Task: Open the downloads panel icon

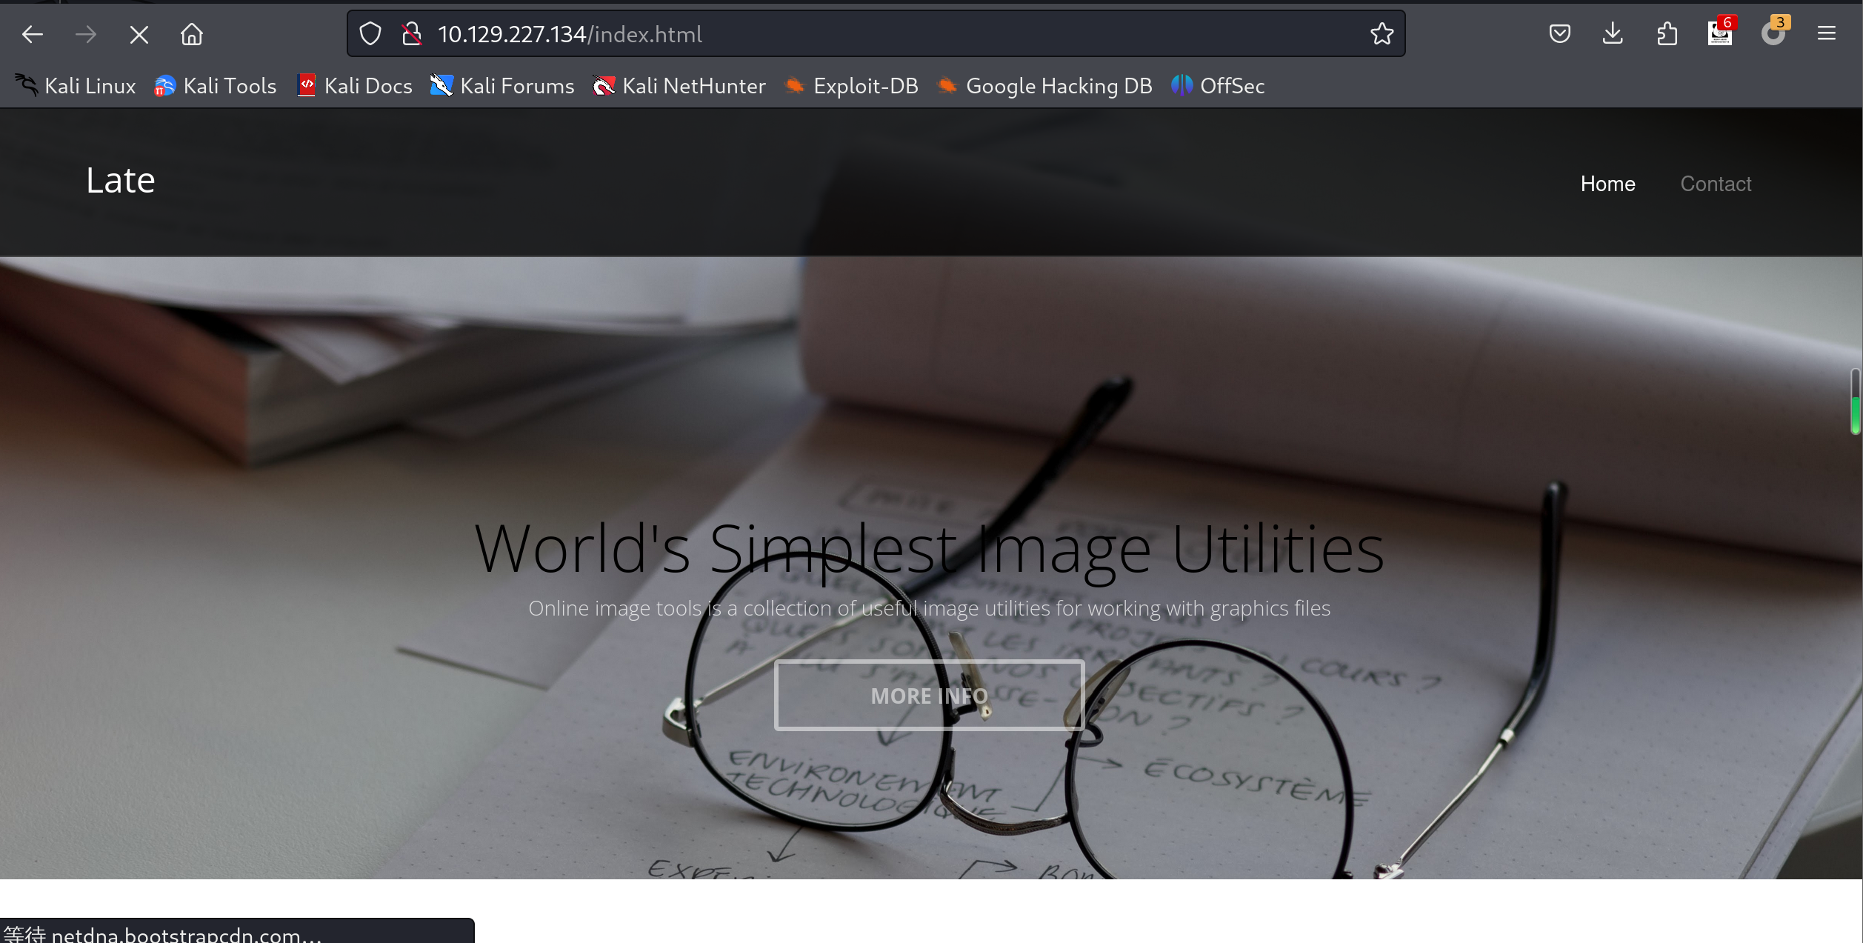Action: click(x=1613, y=34)
